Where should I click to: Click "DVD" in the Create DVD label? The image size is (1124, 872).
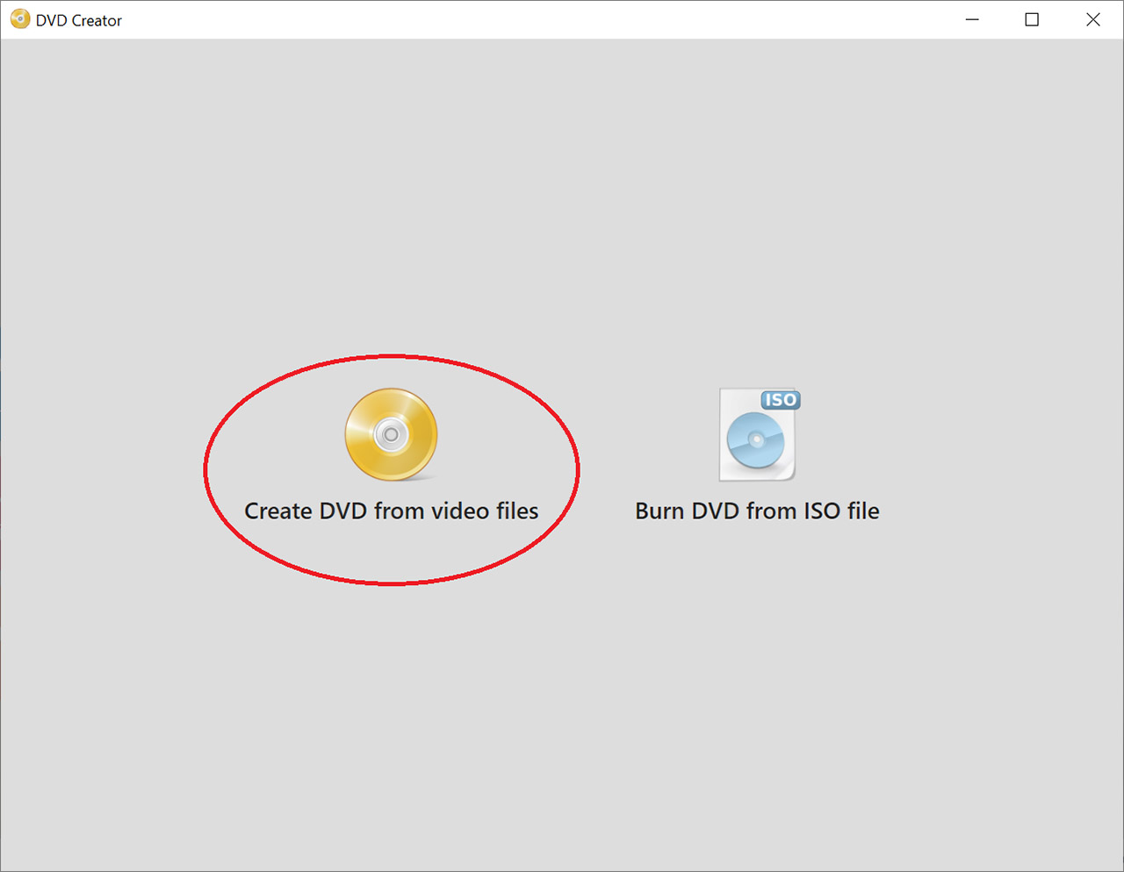(342, 511)
